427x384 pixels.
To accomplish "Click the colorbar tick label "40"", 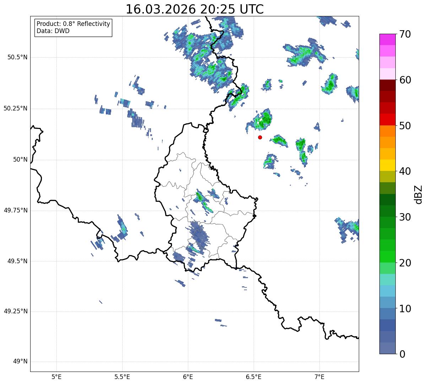I will (405, 171).
